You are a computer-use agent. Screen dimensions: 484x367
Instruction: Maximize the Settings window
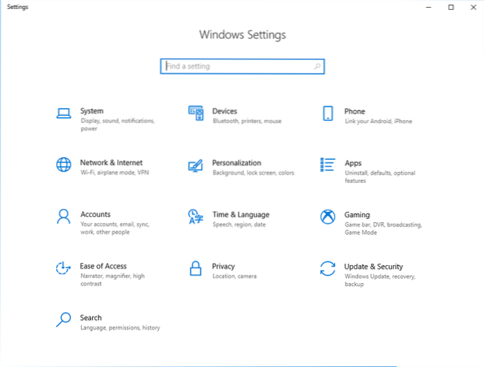[451, 7]
